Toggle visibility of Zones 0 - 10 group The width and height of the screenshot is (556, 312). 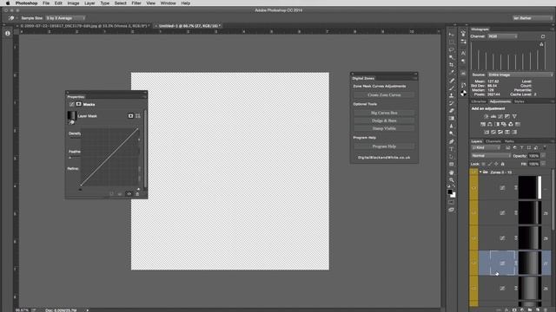coord(473,172)
